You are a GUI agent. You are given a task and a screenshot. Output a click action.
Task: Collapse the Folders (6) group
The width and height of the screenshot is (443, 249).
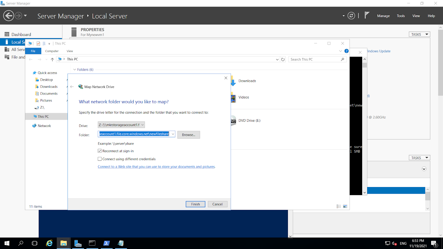coord(74,69)
